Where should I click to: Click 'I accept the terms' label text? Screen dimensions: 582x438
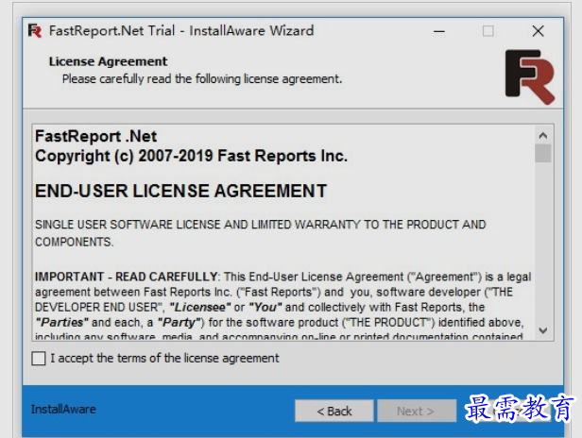164,359
